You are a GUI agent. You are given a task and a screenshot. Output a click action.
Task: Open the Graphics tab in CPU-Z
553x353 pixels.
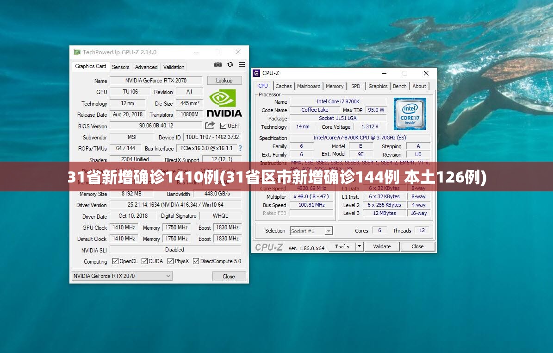(378, 86)
